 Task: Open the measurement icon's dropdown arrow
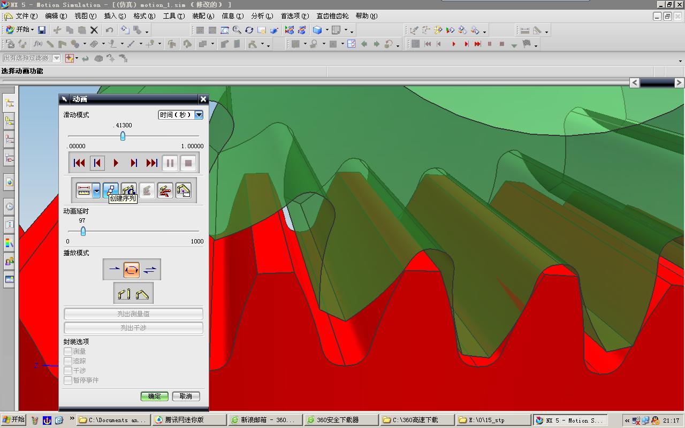96,190
